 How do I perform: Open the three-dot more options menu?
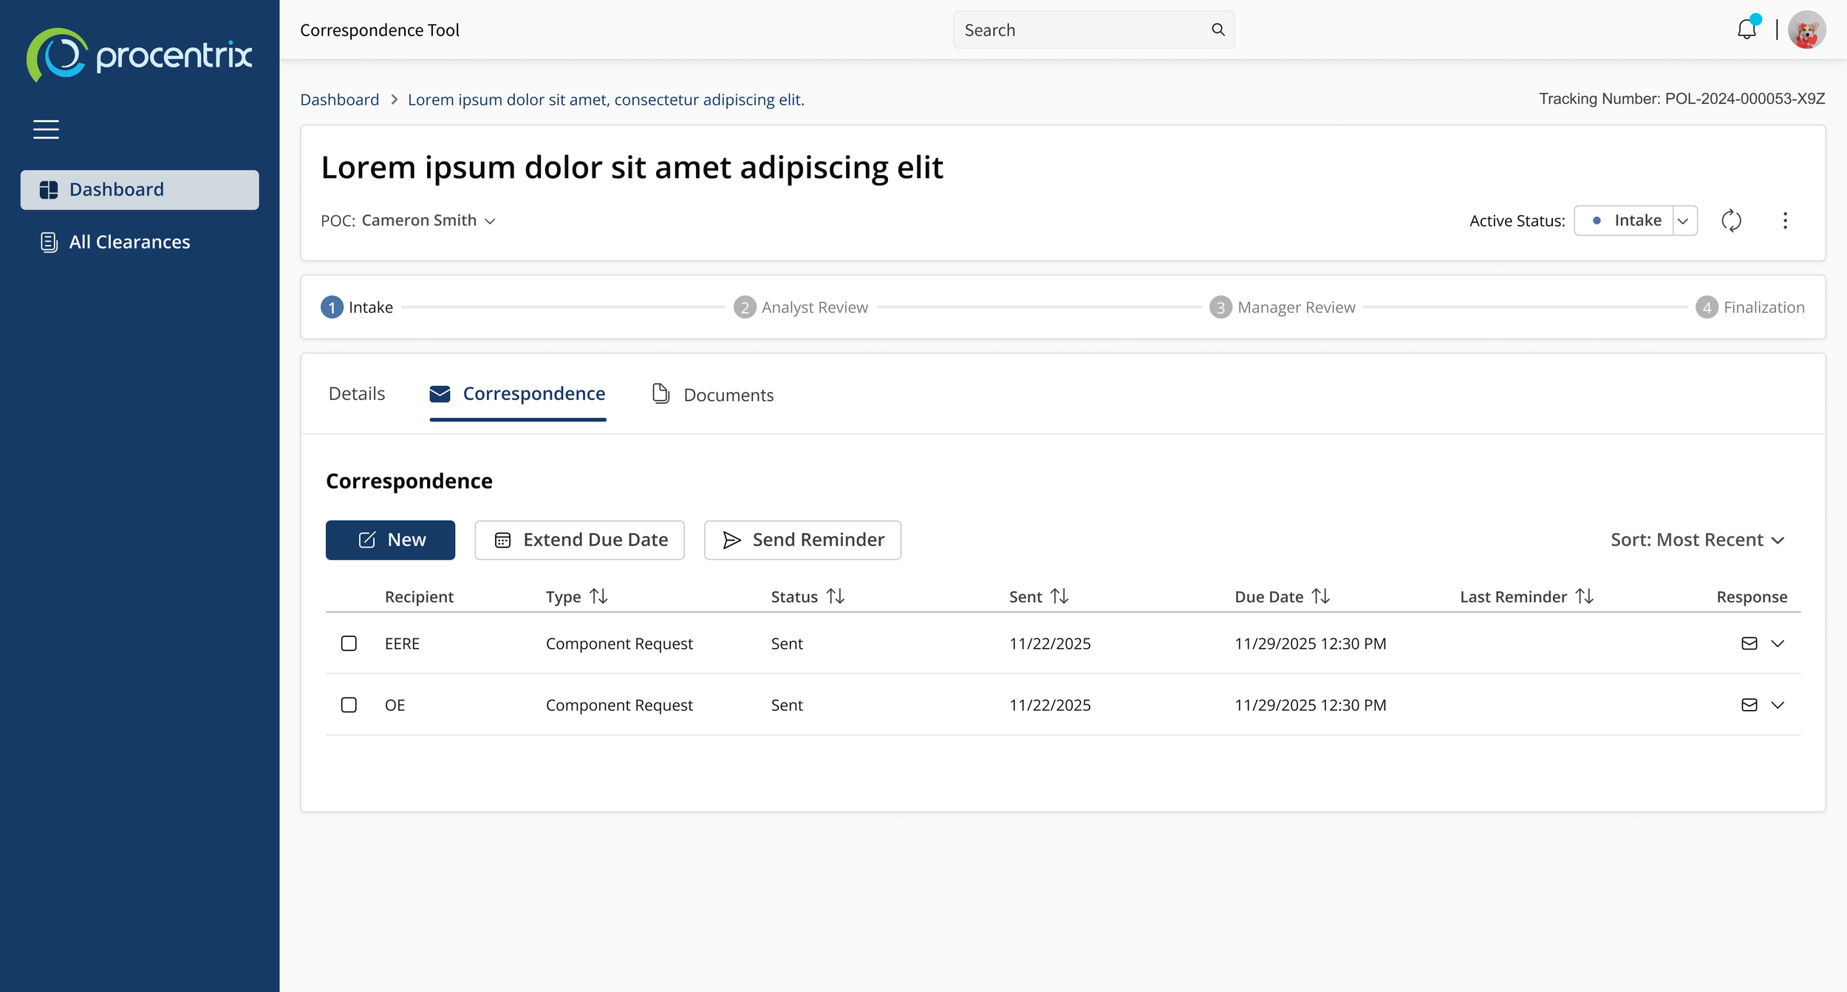click(x=1785, y=221)
